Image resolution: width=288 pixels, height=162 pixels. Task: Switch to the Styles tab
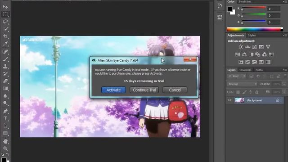252,35
